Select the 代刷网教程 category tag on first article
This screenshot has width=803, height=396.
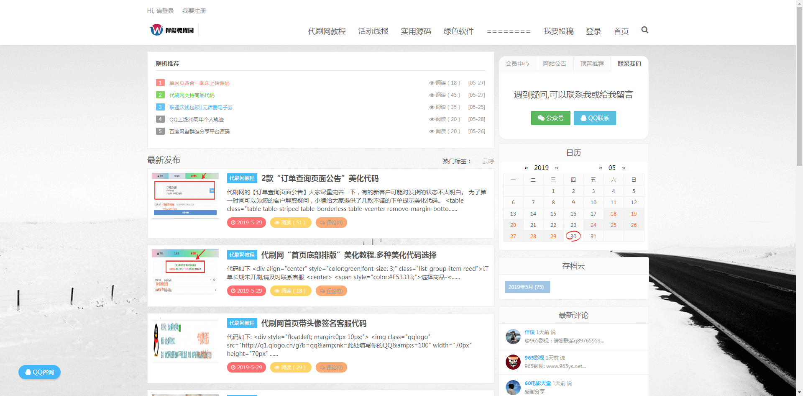(x=241, y=178)
